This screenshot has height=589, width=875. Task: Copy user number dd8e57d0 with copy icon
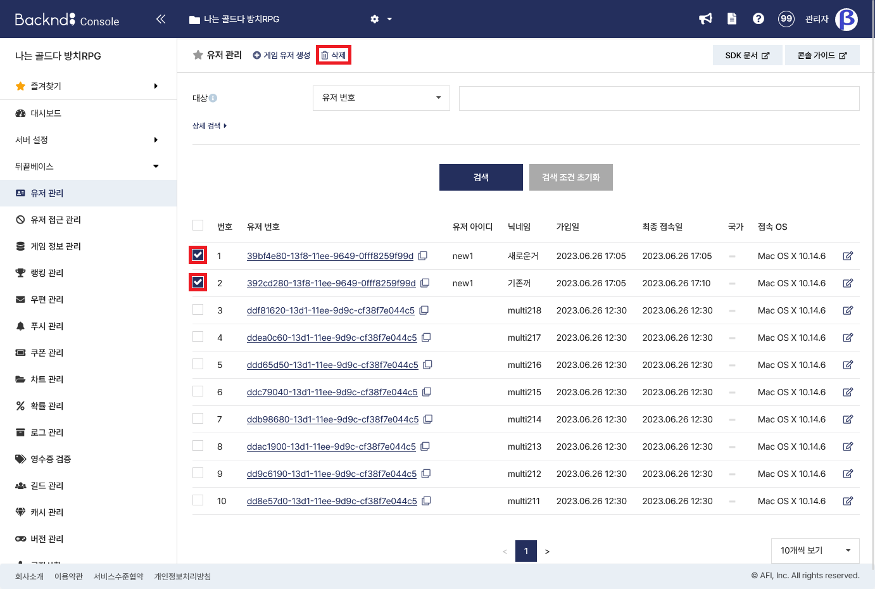(426, 501)
